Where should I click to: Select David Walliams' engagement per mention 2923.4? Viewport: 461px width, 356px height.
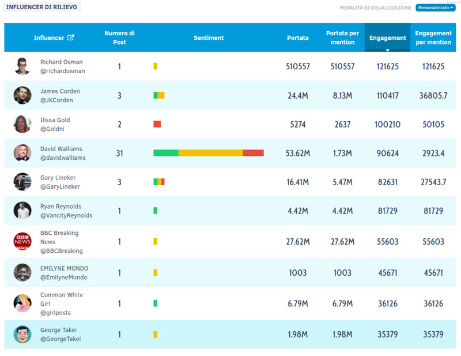pos(433,153)
